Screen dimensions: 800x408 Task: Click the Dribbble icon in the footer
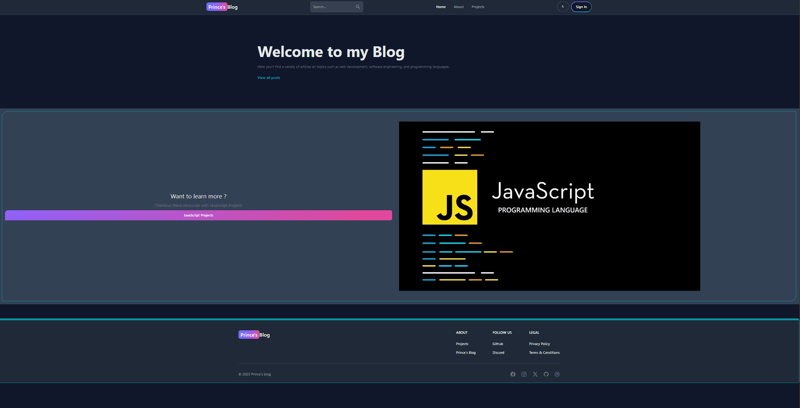pyautogui.click(x=557, y=374)
